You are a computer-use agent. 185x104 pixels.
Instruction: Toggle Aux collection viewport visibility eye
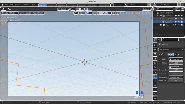click(179, 25)
